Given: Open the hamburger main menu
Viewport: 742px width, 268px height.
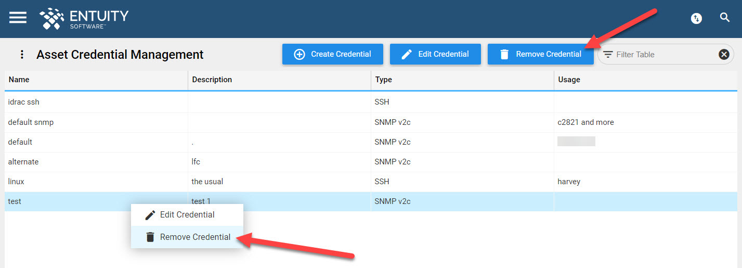Looking at the screenshot, I should click(18, 17).
